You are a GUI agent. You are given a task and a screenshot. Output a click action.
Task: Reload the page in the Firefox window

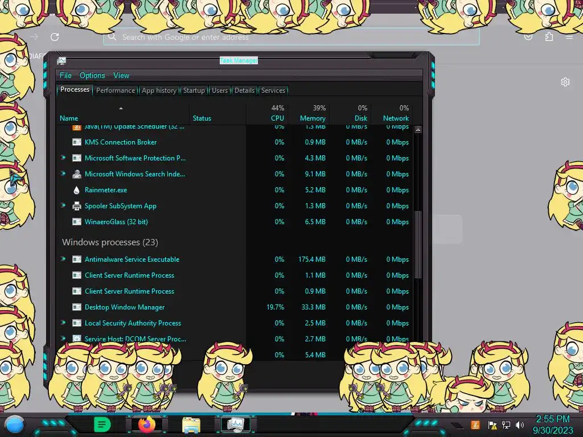click(55, 37)
